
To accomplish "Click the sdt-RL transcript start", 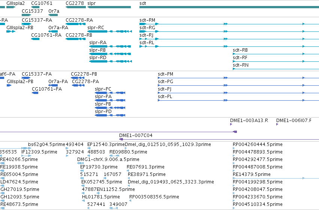I will 141,46.
